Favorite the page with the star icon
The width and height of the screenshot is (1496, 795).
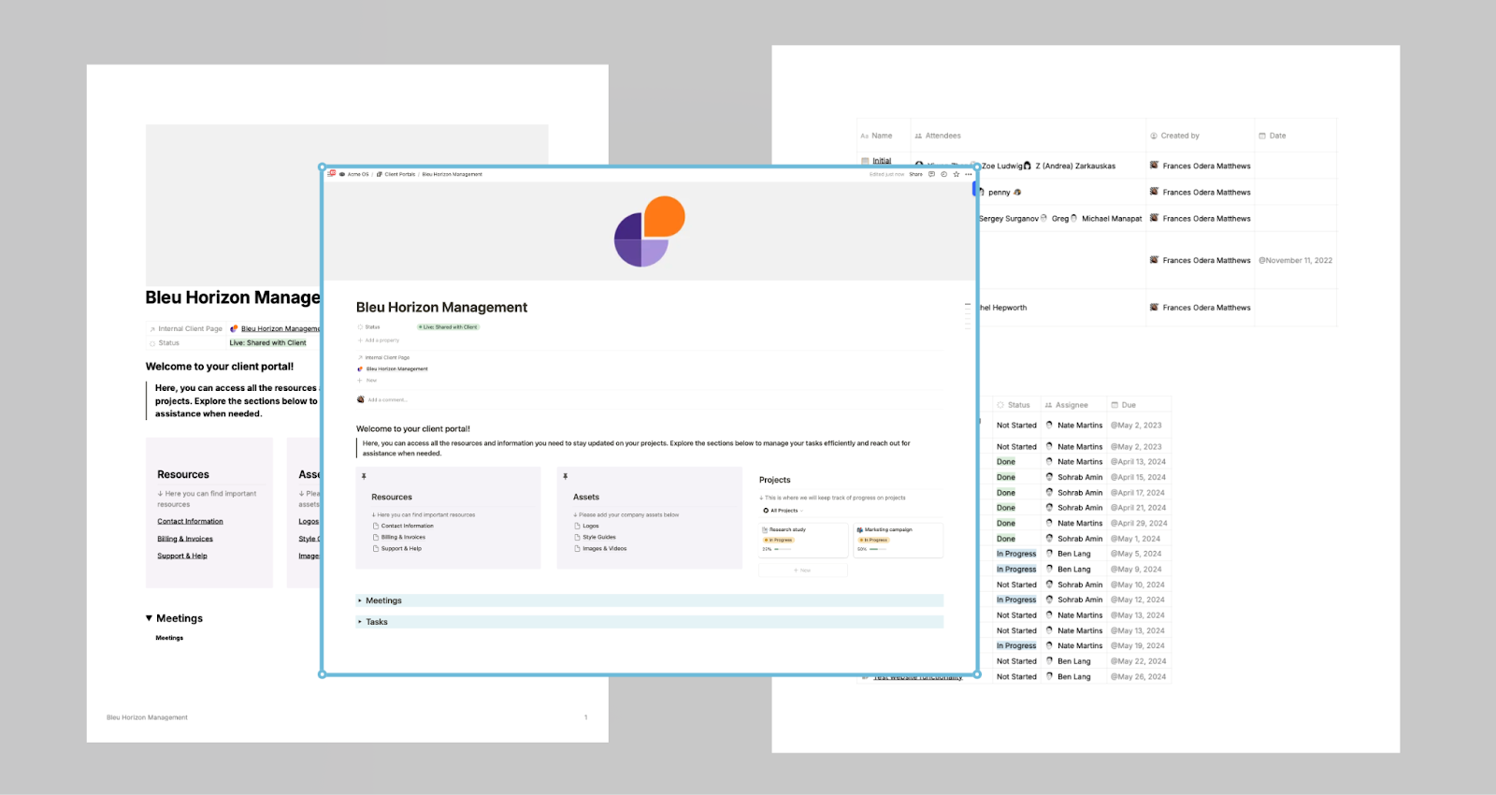[956, 174]
